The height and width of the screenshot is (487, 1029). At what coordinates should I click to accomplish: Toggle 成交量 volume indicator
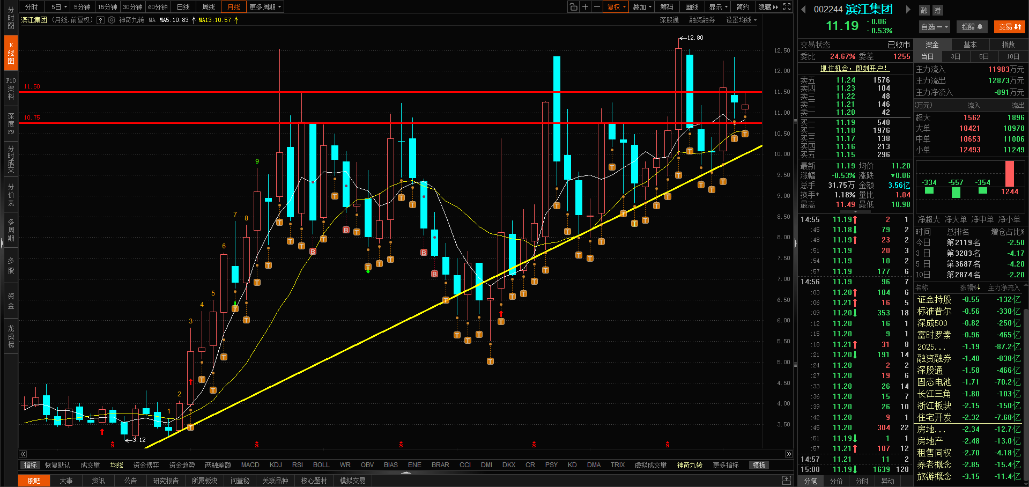90,465
